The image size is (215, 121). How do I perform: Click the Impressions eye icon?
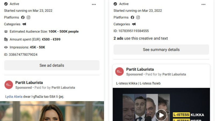click(6, 47)
